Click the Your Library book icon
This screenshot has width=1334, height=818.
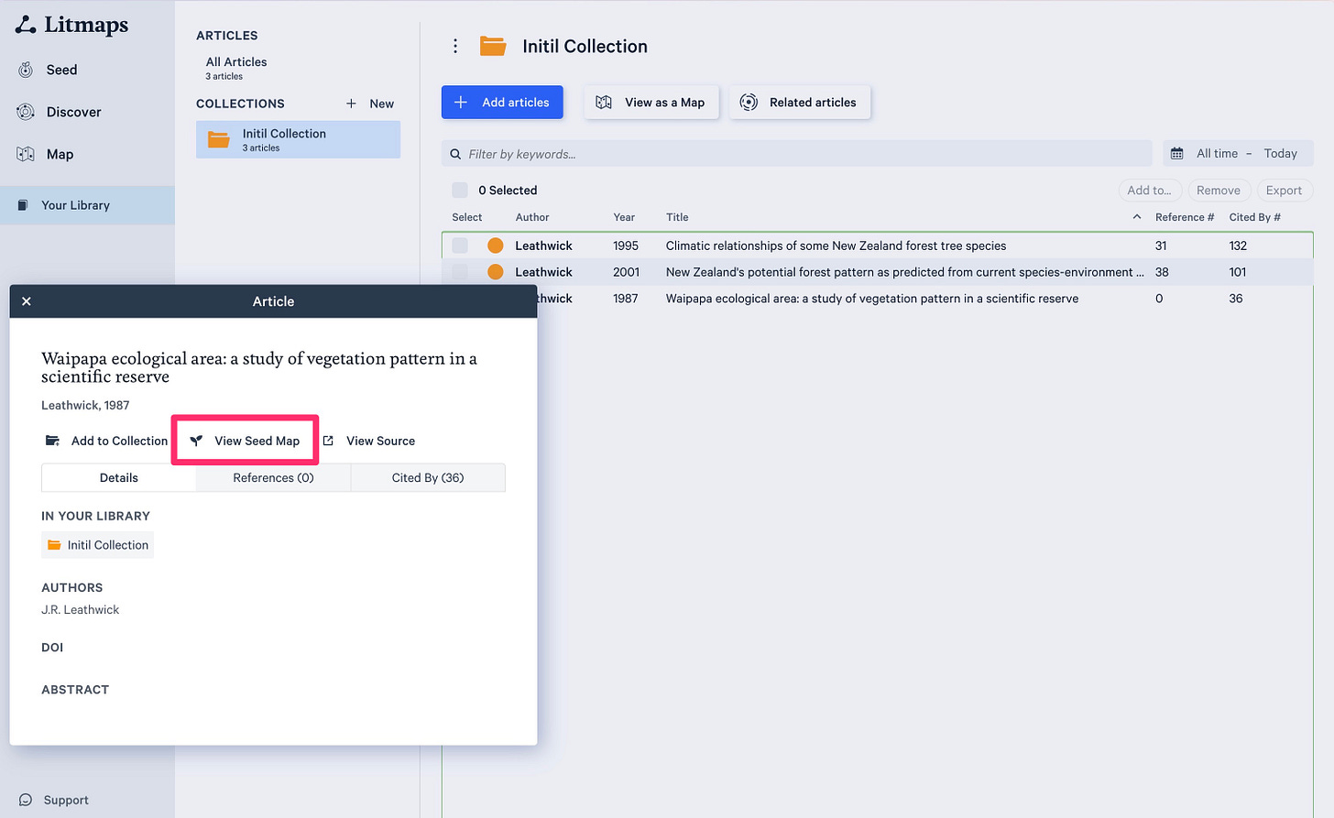24,205
